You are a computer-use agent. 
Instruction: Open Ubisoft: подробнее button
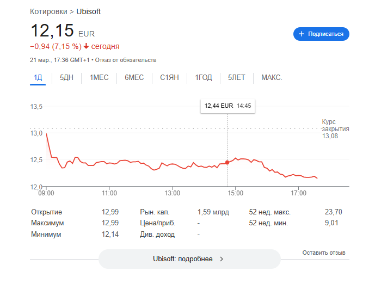[x=190, y=259]
